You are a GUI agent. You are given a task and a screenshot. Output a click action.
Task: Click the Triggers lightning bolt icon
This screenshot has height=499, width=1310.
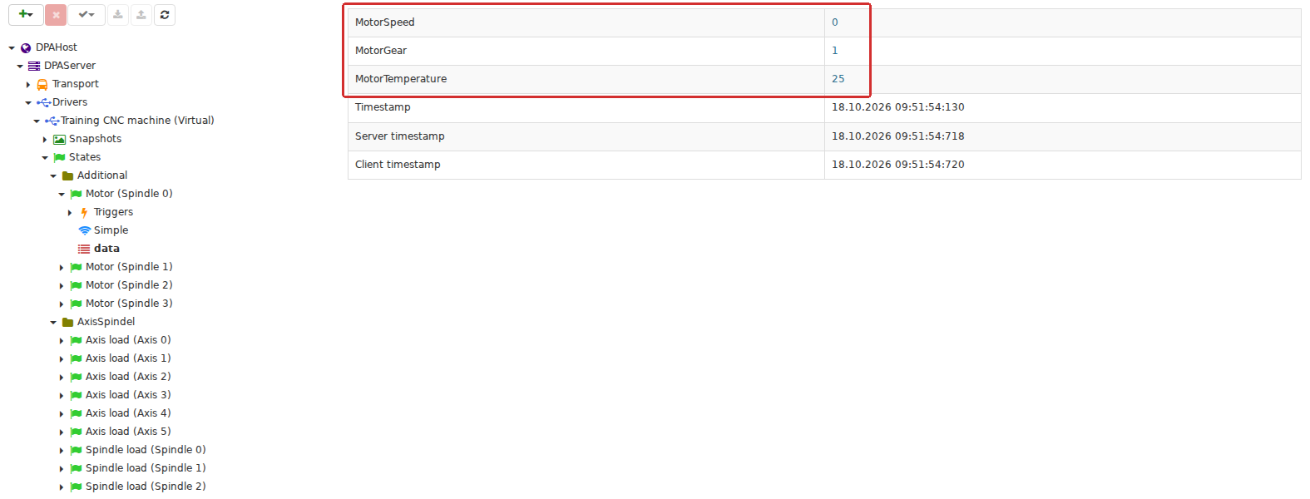point(84,213)
